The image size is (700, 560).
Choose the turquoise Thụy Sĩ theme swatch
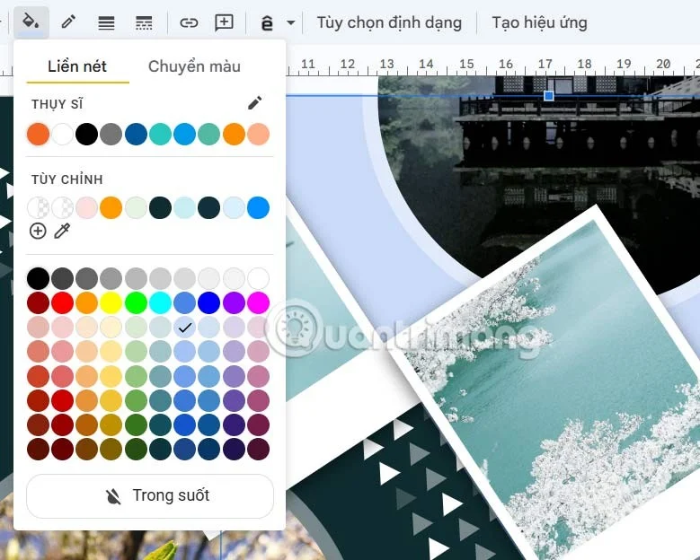(160, 135)
